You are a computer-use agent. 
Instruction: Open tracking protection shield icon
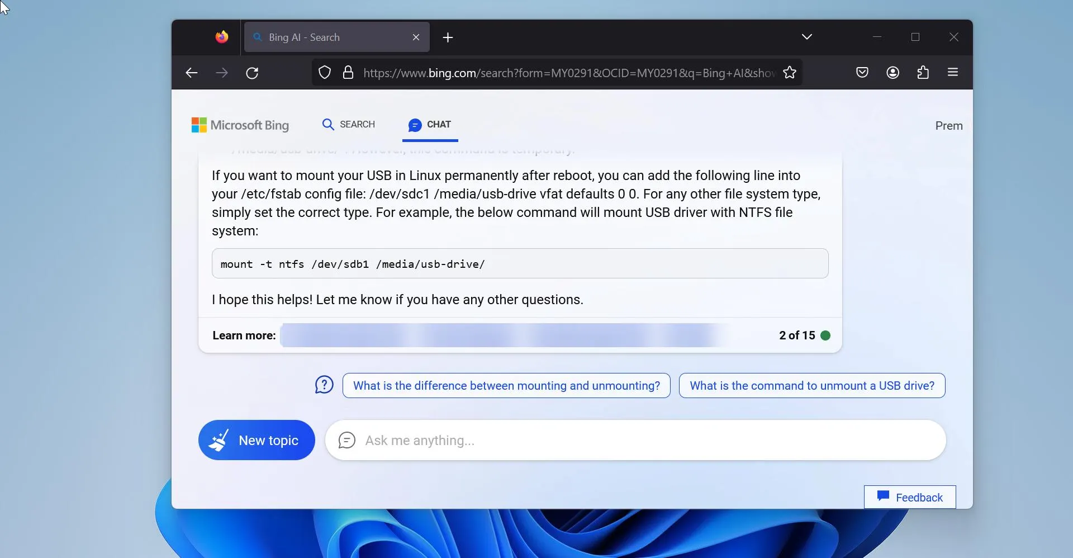coord(325,73)
